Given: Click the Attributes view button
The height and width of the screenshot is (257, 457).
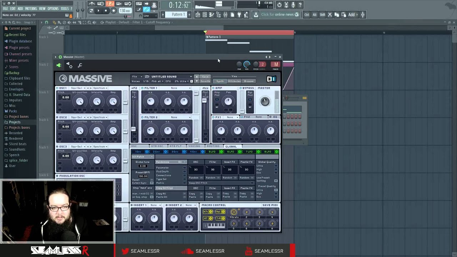Looking at the screenshot, I should coord(234,81).
